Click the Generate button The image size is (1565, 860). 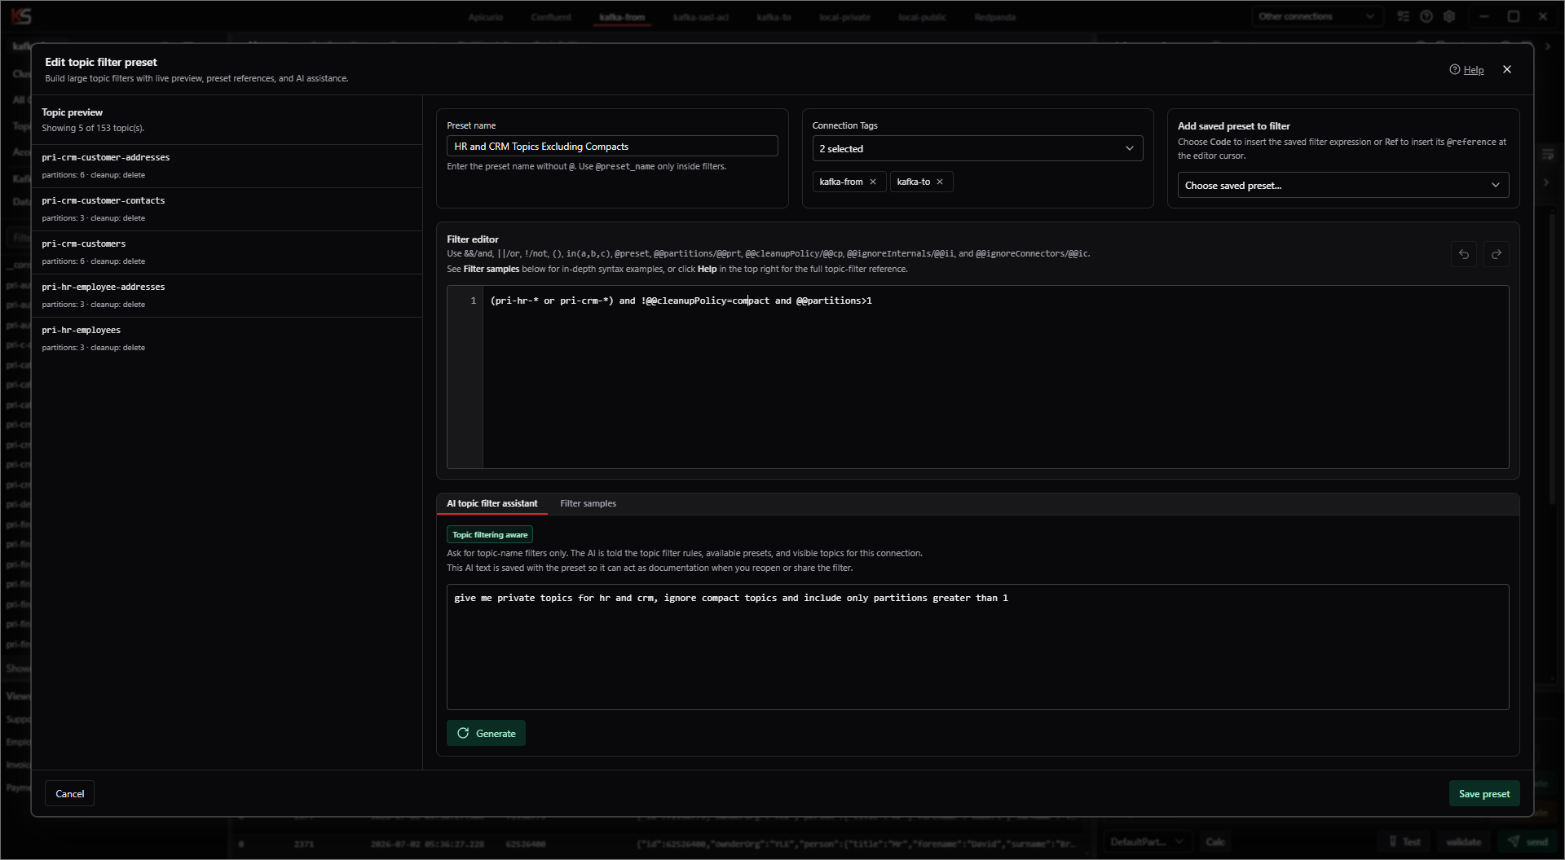point(486,733)
